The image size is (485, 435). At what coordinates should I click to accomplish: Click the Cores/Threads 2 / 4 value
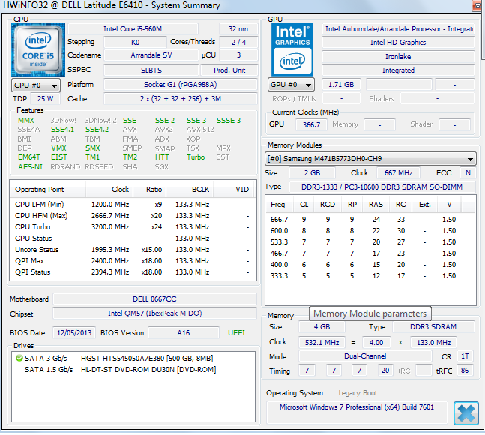tap(238, 43)
